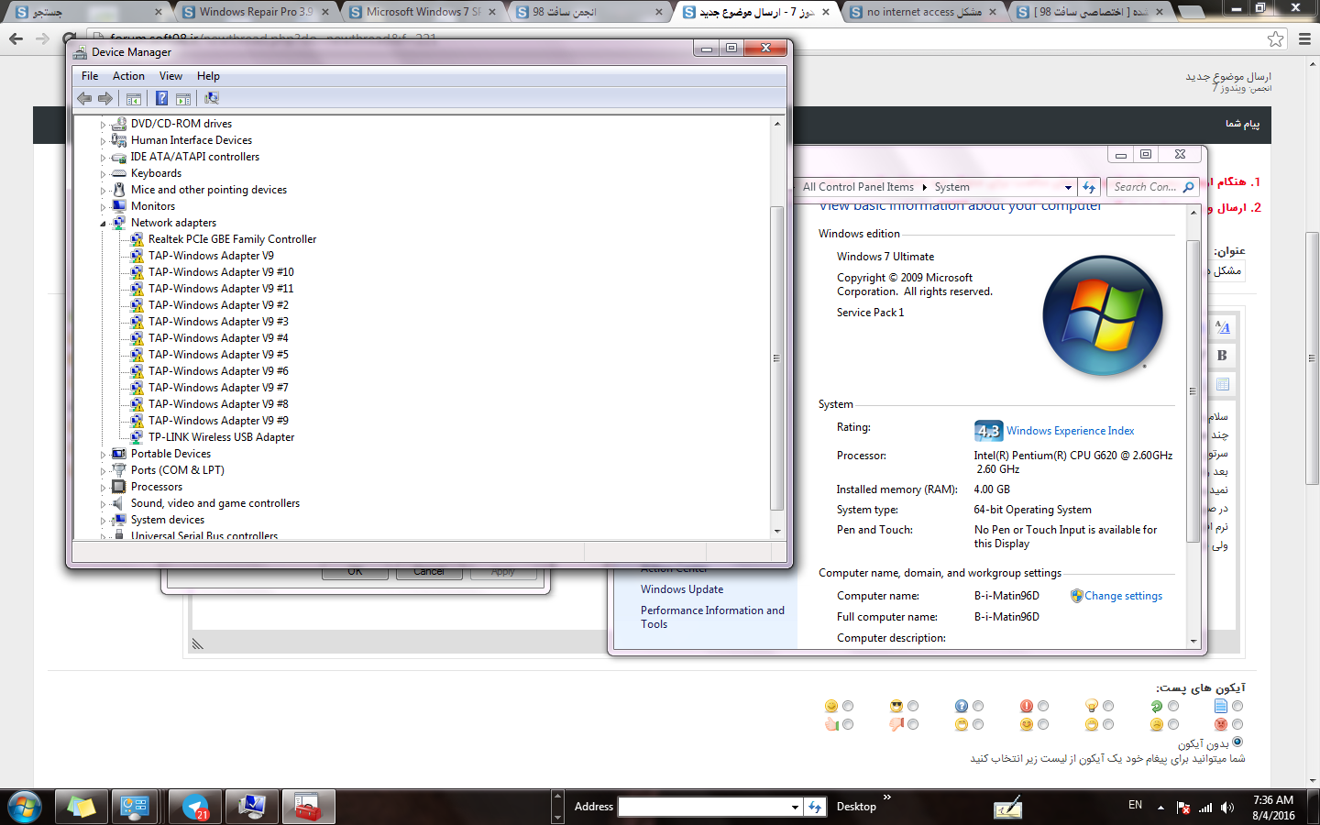Open the Performance Information and Tools link
Image resolution: width=1320 pixels, height=825 pixels.
pos(712,617)
